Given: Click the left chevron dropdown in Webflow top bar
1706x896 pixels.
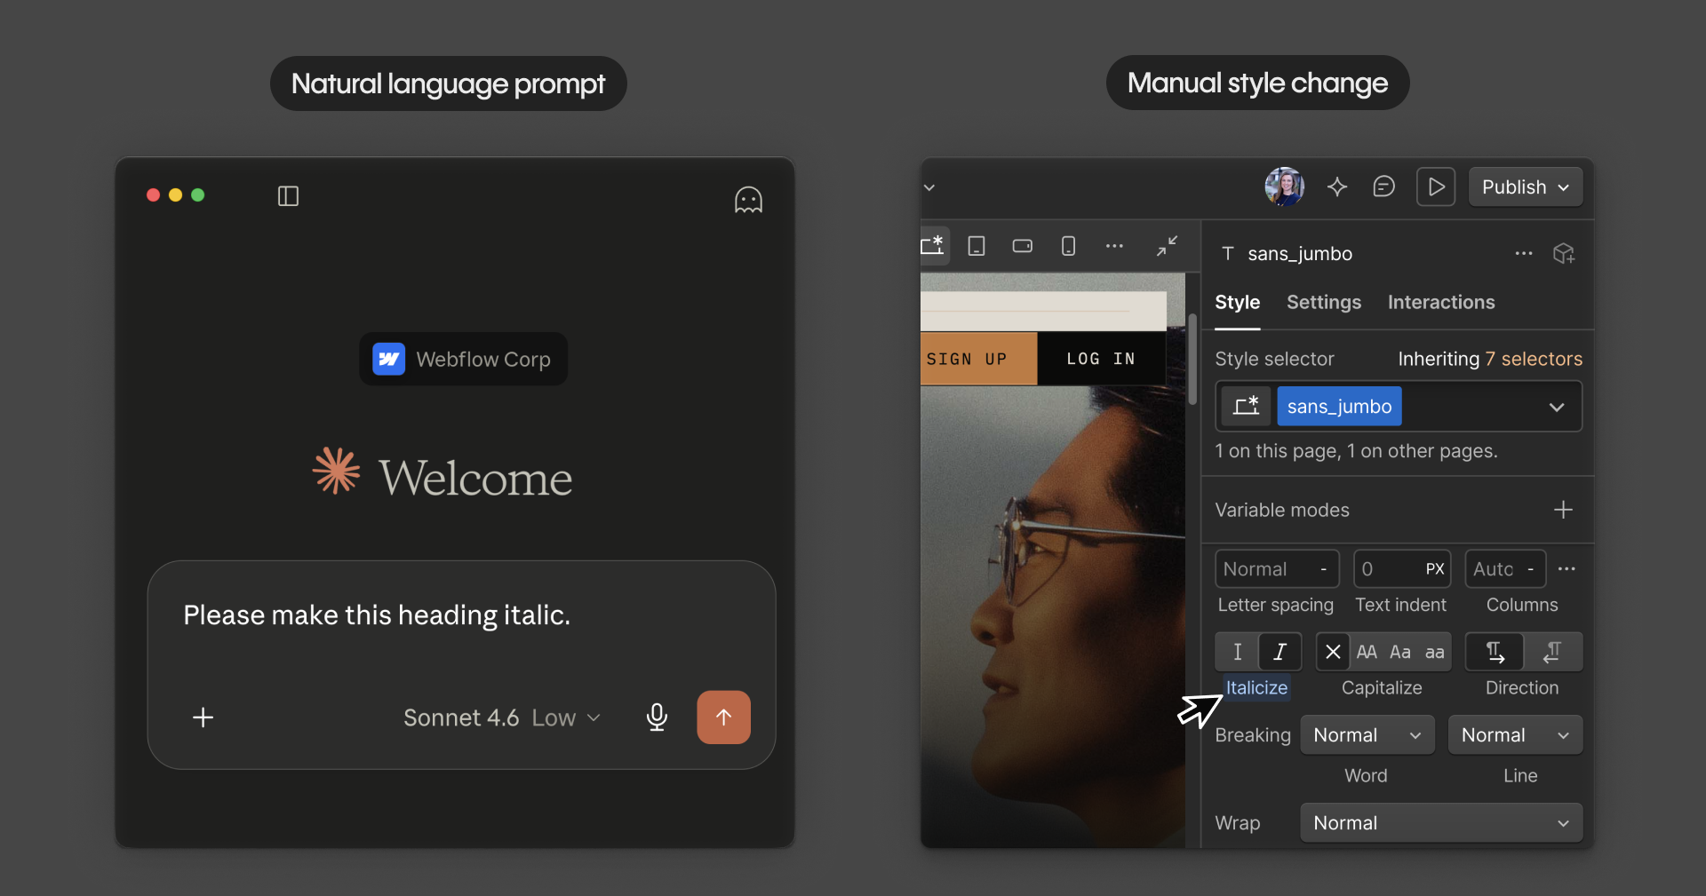Looking at the screenshot, I should 929,187.
